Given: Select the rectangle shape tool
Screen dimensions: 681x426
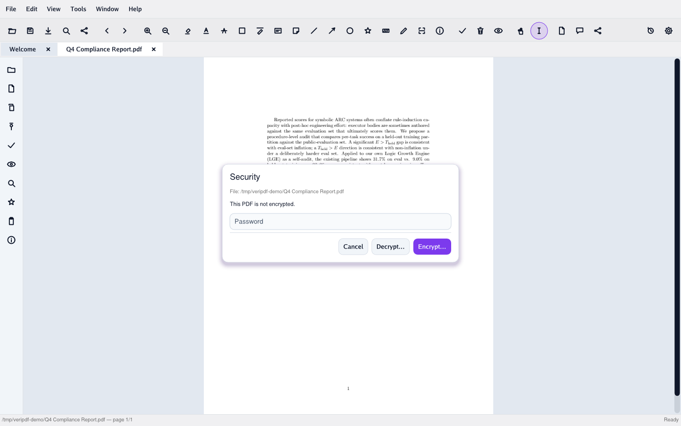Looking at the screenshot, I should (242, 31).
